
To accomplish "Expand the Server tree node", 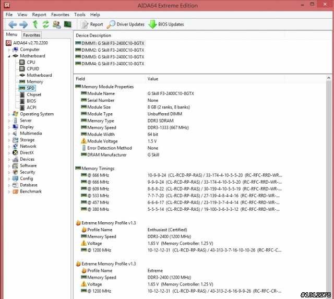I will (x=9, y=121).
